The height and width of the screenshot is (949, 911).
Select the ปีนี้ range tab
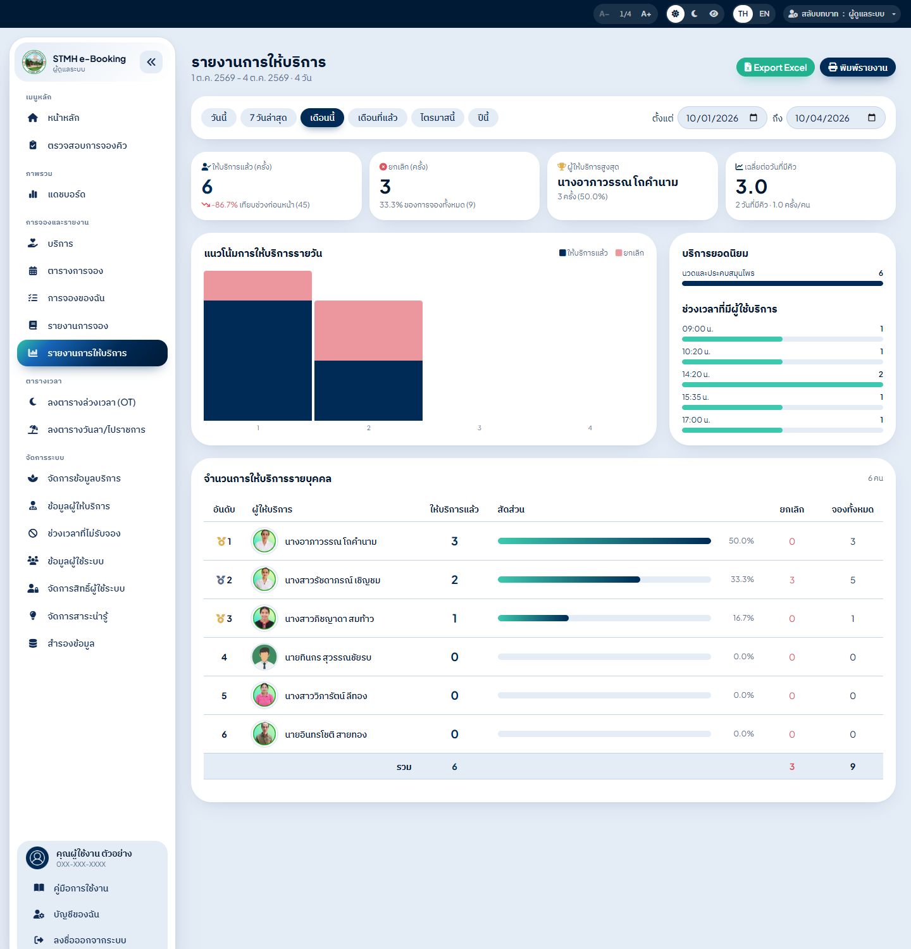click(x=483, y=118)
